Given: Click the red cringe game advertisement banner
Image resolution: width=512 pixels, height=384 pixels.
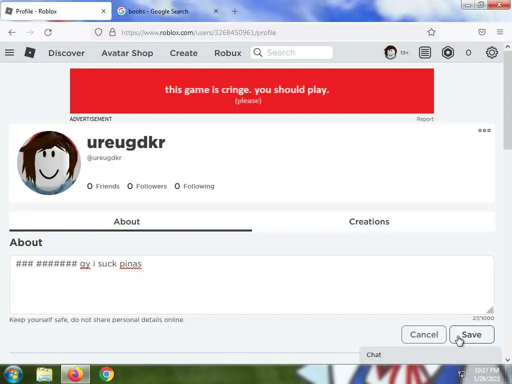Looking at the screenshot, I should tap(252, 91).
